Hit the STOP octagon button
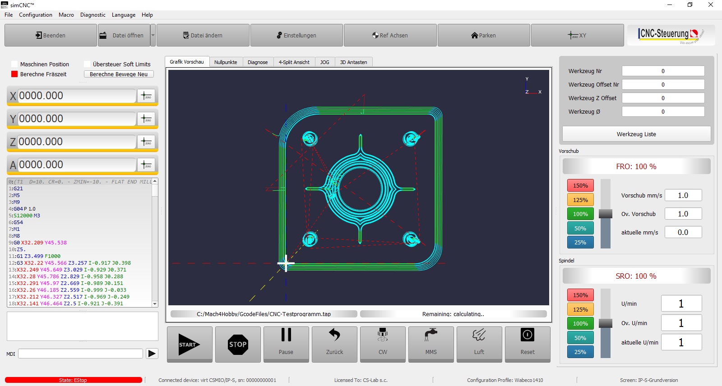 tap(238, 345)
